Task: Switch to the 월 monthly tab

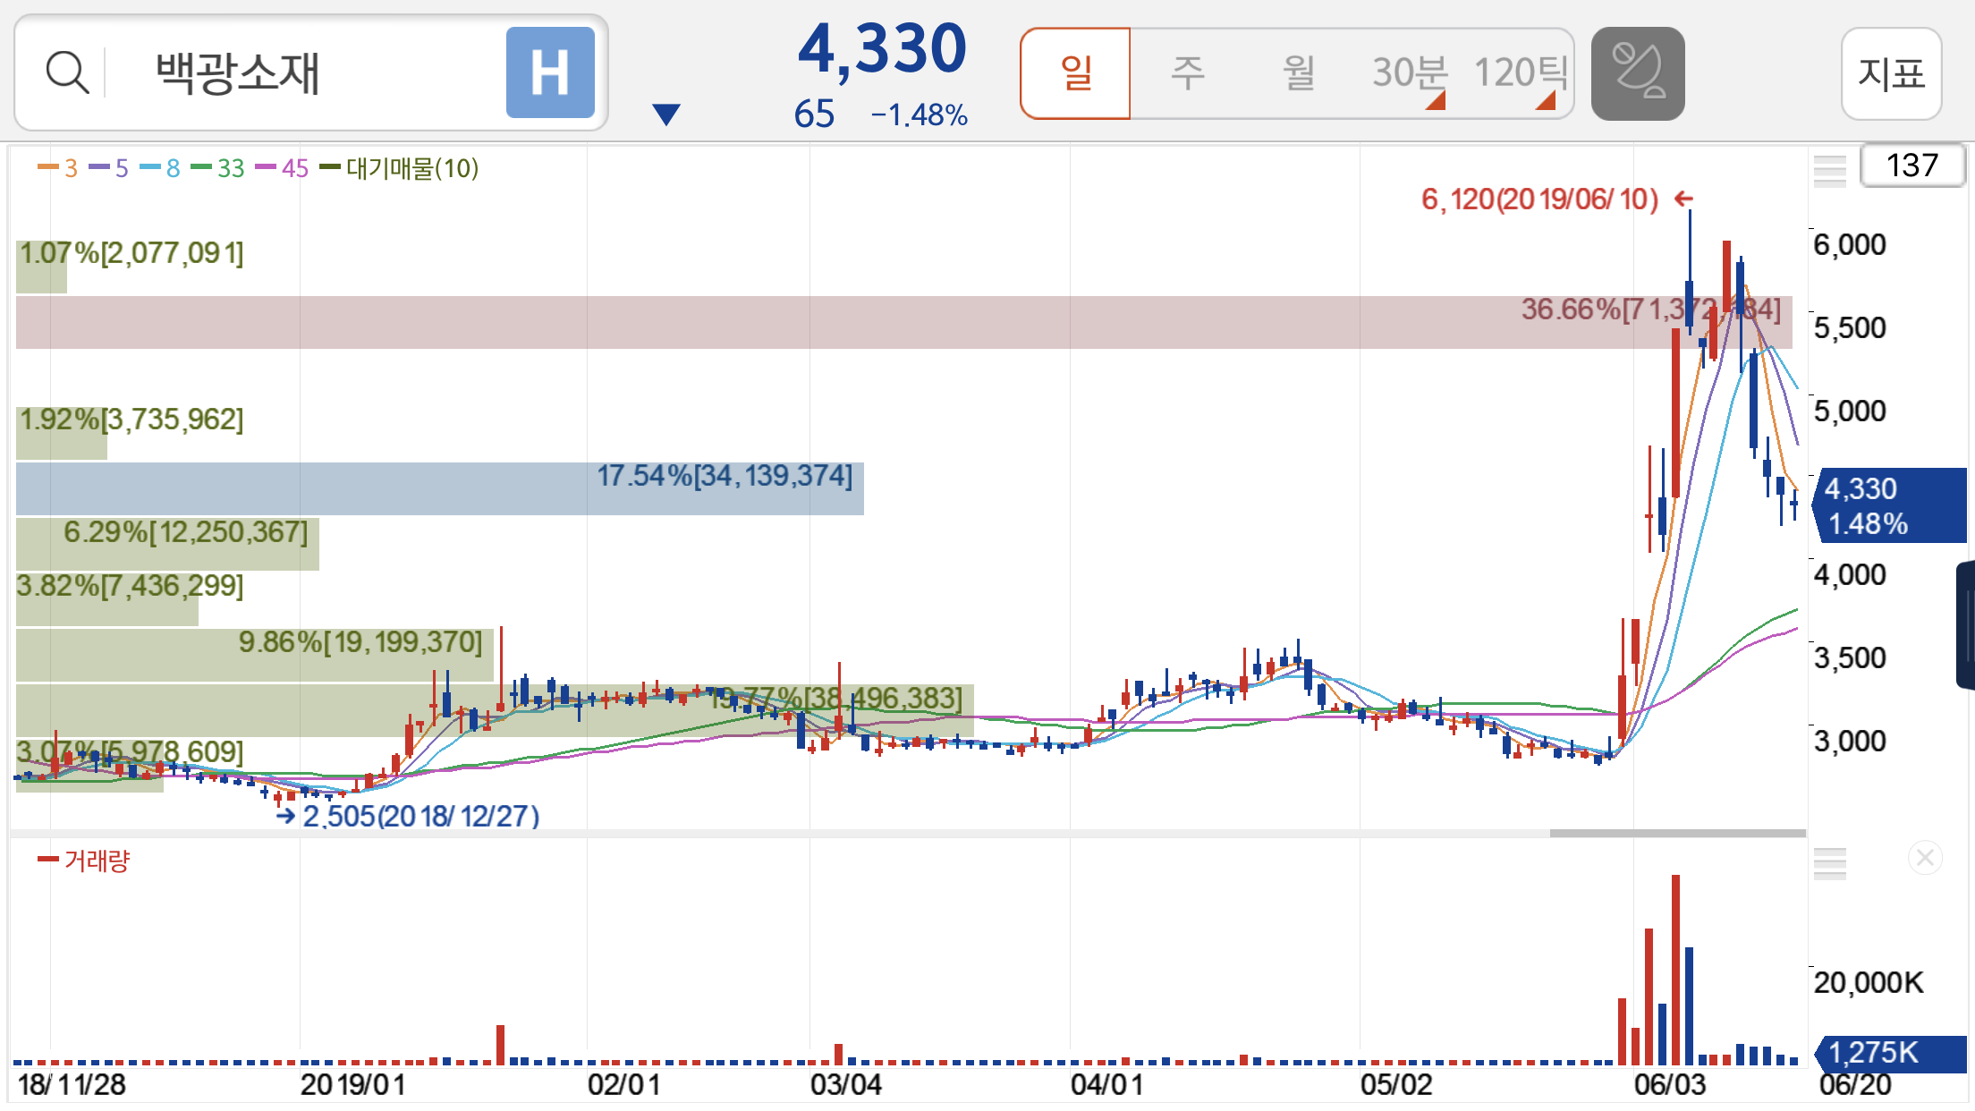Action: coord(1298,73)
